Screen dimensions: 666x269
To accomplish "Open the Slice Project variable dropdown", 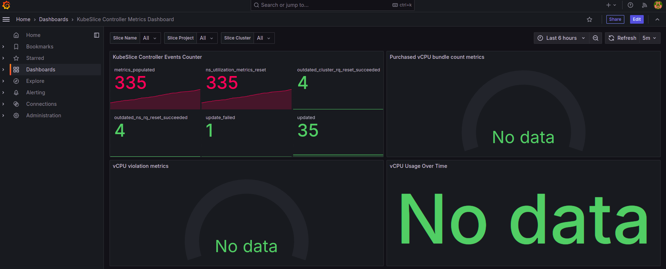I will [x=207, y=38].
